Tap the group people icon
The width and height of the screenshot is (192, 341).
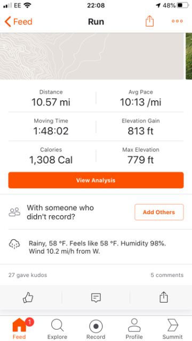(x=14, y=212)
